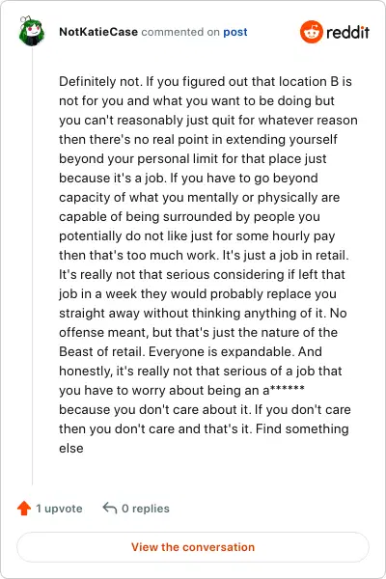The height and width of the screenshot is (579, 386).
Task: Open the "0 replies" label
Action: pos(146,509)
